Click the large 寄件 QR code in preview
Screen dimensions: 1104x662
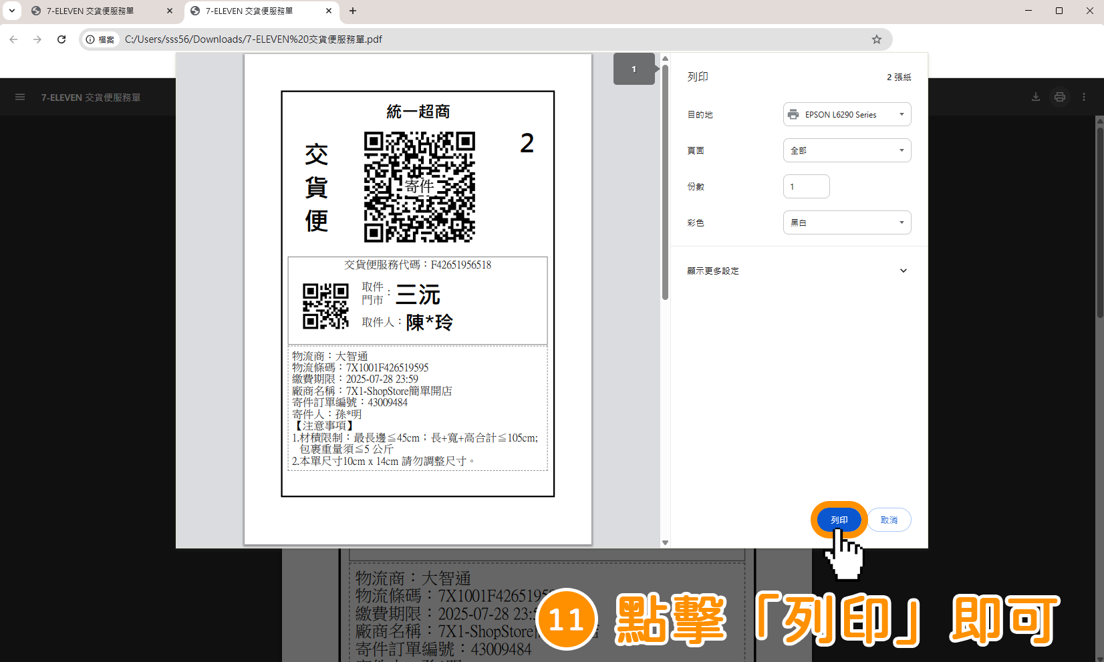(x=419, y=186)
